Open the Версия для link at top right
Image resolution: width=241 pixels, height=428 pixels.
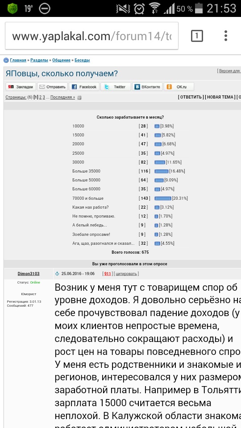click(x=229, y=71)
